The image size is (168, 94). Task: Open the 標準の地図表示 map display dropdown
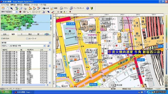point(17,12)
